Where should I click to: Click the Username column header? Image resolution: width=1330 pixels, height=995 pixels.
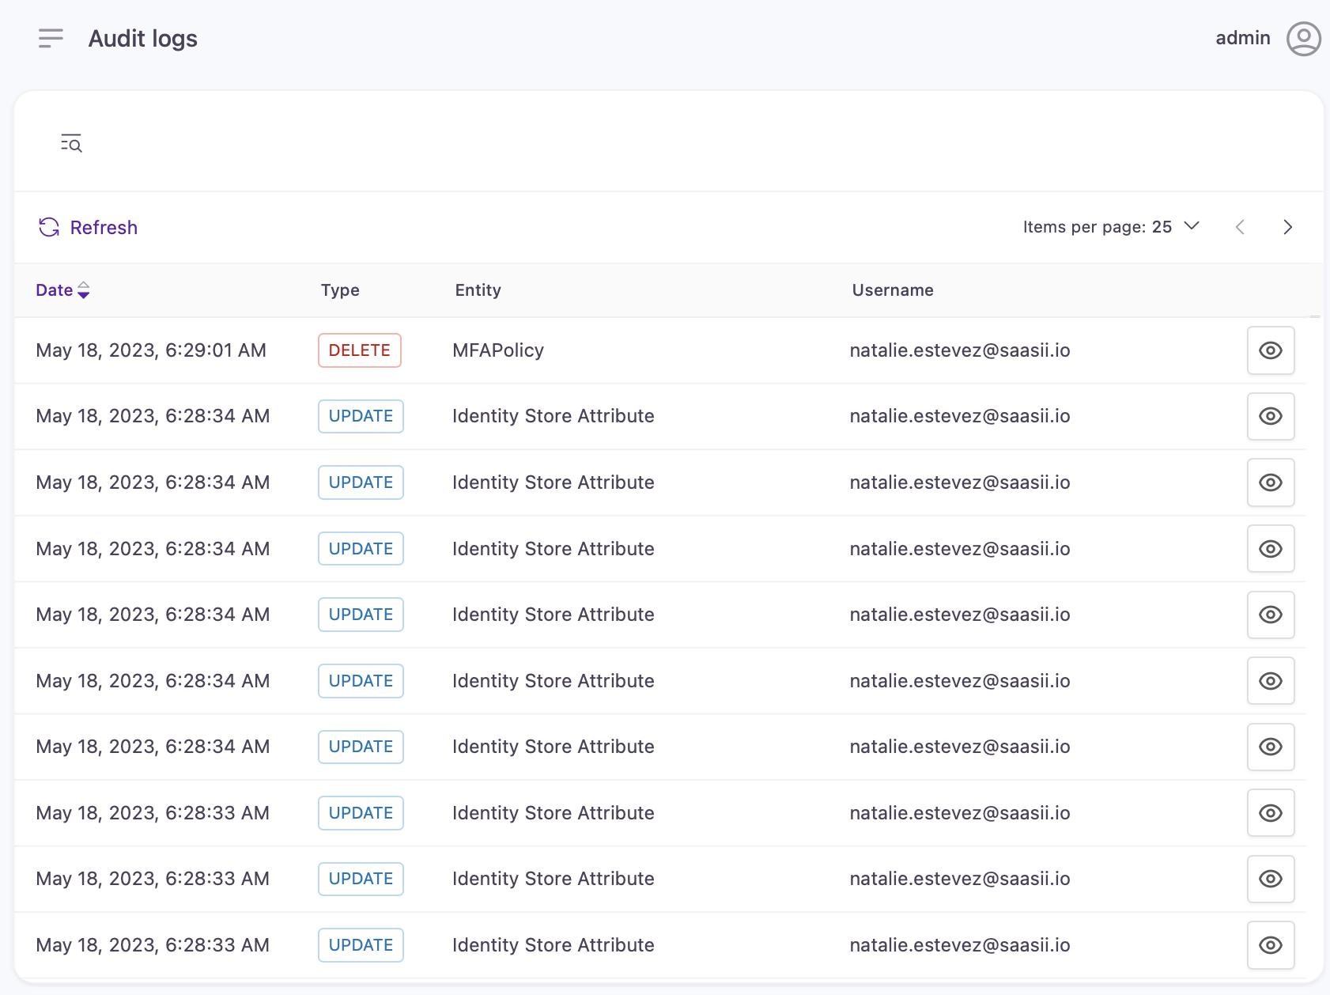892,290
